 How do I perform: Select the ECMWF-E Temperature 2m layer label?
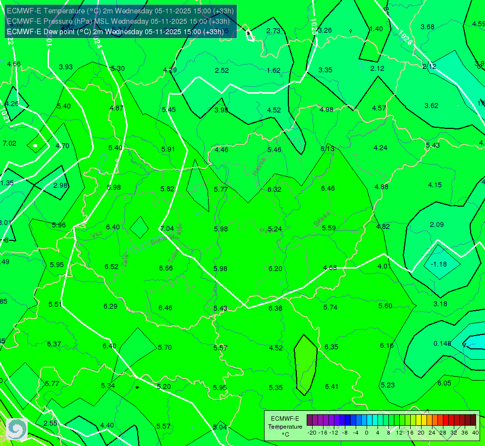pos(120,11)
